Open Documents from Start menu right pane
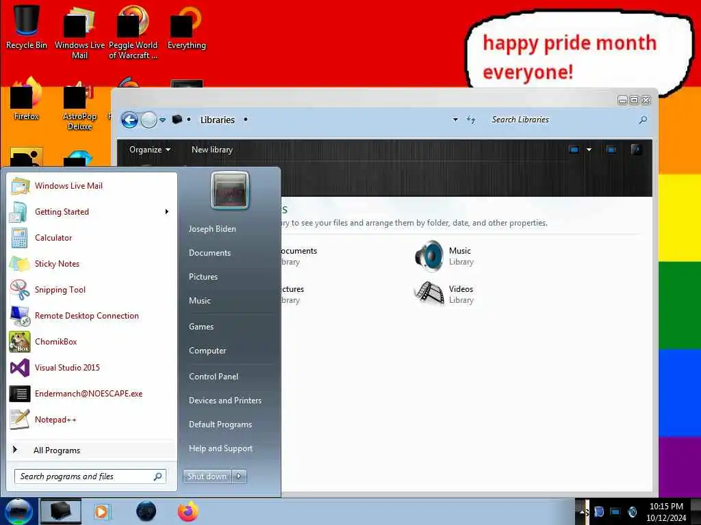The width and height of the screenshot is (701, 525). (209, 253)
